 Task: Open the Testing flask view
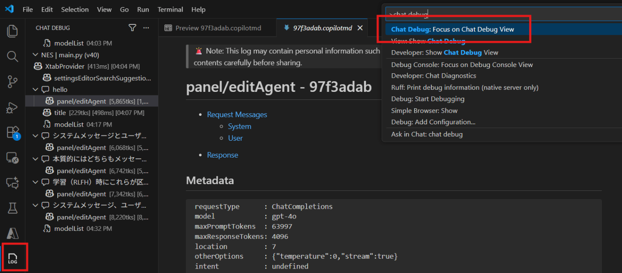click(12, 208)
